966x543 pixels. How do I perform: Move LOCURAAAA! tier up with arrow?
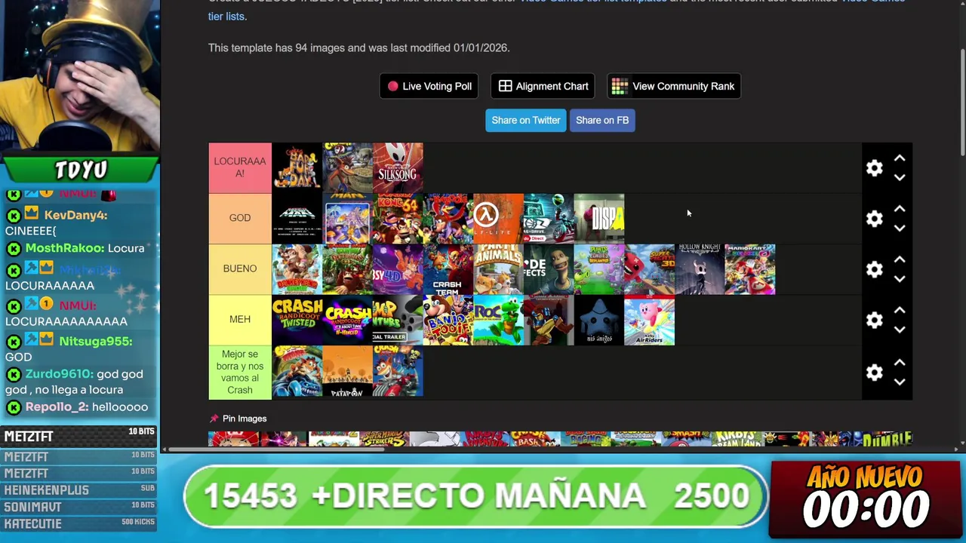coord(900,158)
